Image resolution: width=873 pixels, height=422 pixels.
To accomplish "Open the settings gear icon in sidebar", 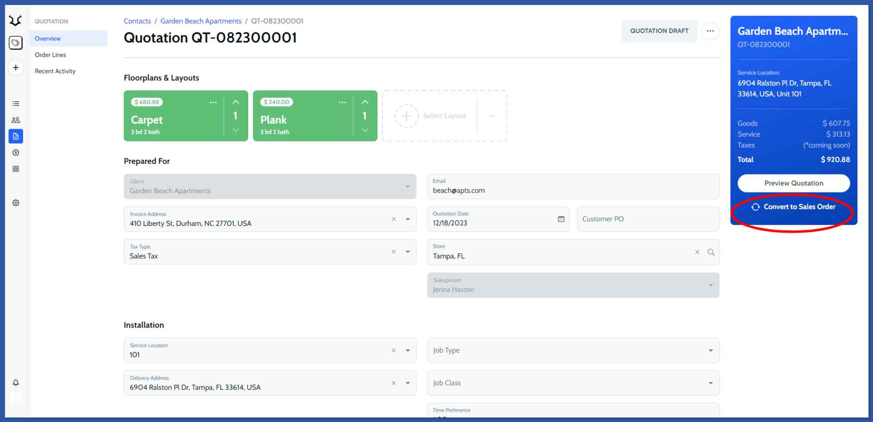I will click(16, 203).
